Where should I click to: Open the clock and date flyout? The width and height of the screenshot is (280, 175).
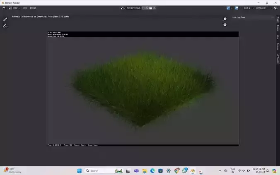coord(258,170)
